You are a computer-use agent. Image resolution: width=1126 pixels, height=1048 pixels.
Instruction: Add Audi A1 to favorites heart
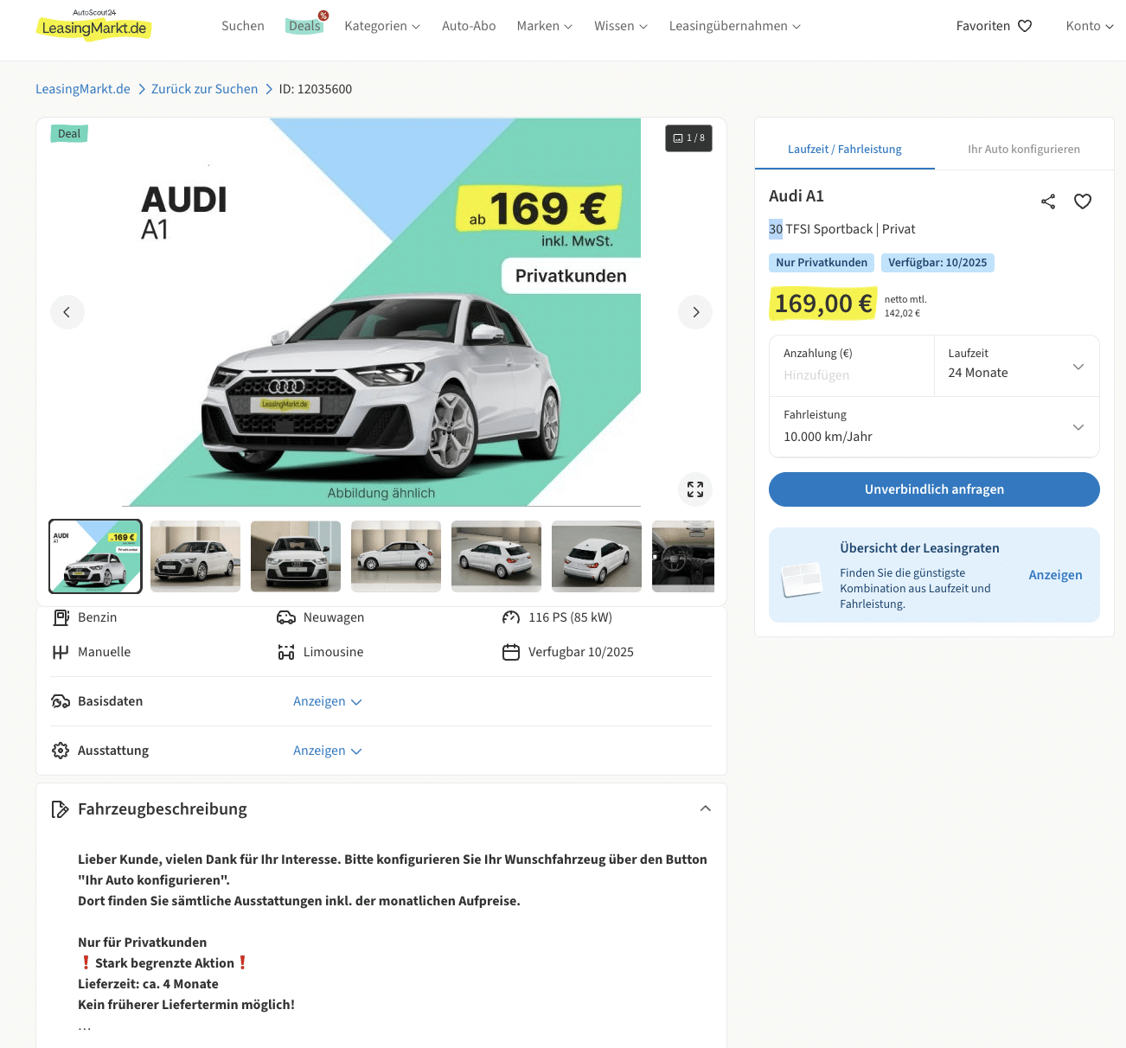pyautogui.click(x=1083, y=201)
